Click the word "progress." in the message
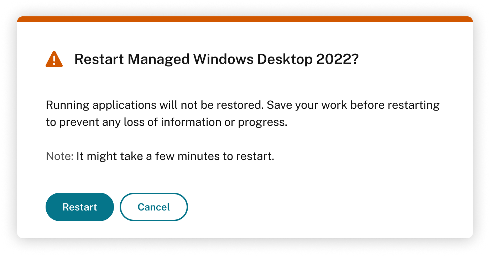Screen dimensions: 490x256 pyautogui.click(x=262, y=122)
